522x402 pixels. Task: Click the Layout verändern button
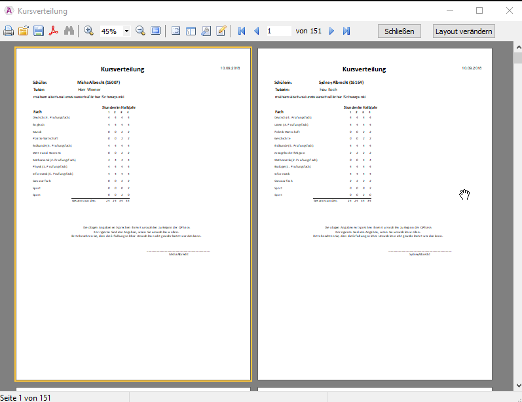(464, 31)
